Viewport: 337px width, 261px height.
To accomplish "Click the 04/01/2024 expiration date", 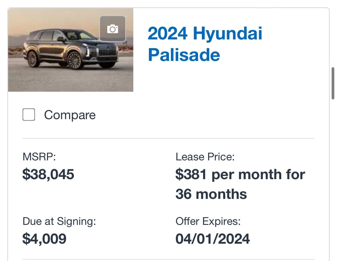I will [x=213, y=239].
